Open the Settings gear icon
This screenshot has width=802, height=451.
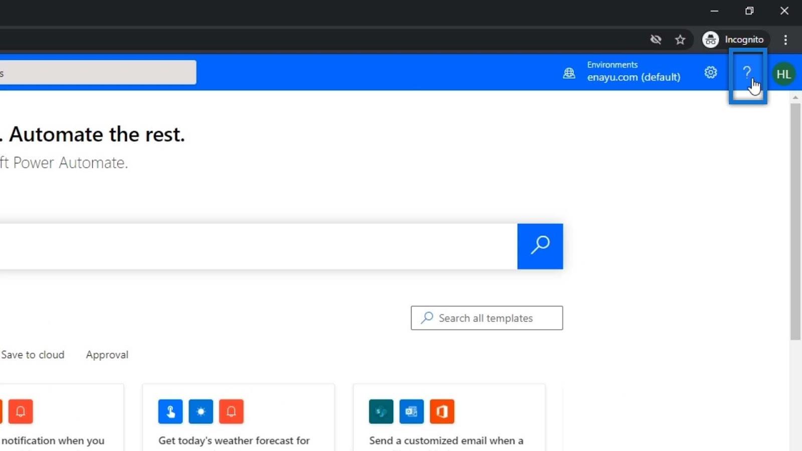[711, 73]
